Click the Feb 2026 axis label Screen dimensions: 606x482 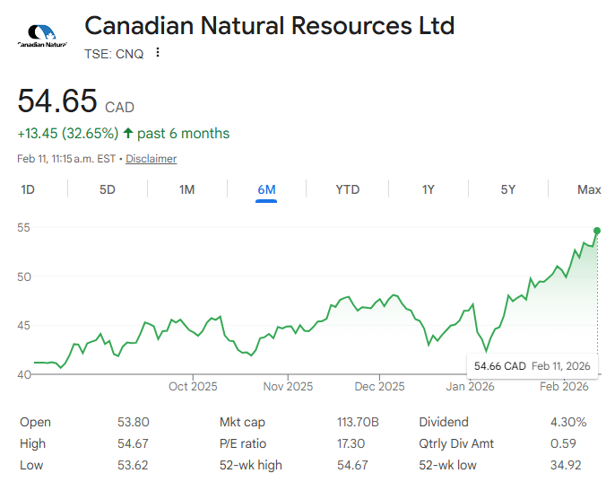[564, 387]
